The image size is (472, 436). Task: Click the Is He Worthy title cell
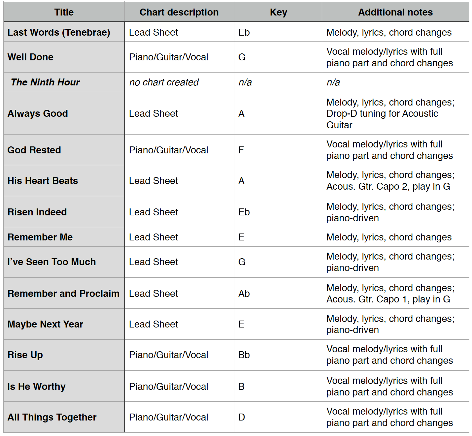pos(37,387)
